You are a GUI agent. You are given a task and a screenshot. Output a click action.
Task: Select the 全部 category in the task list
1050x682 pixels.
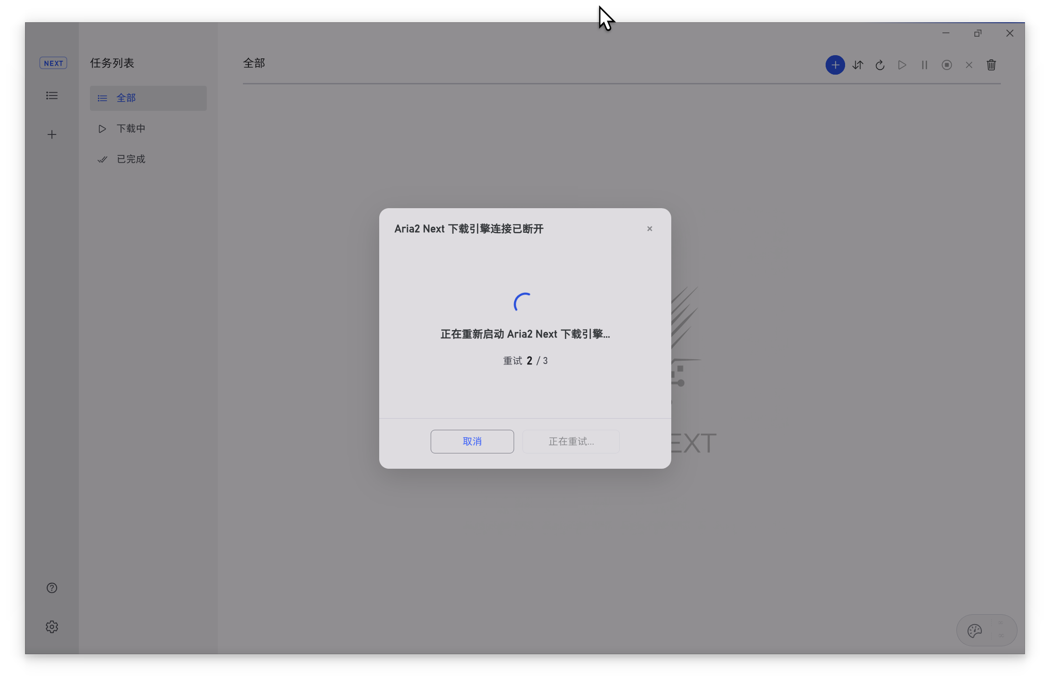148,98
